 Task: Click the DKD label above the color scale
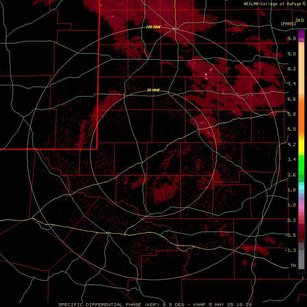tap(299, 20)
